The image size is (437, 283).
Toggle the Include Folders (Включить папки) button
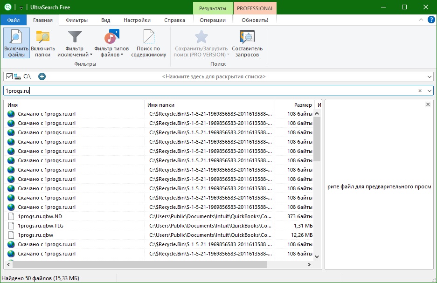click(43, 42)
